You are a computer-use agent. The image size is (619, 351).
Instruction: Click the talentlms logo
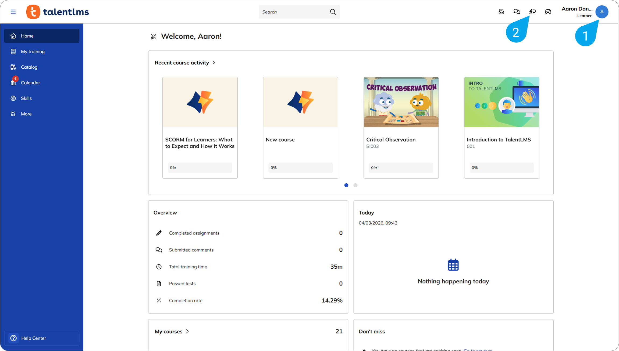coord(58,12)
